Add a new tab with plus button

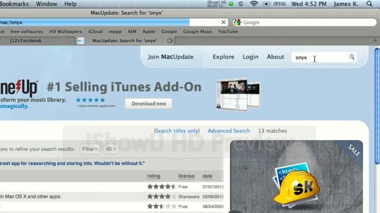click(375, 41)
